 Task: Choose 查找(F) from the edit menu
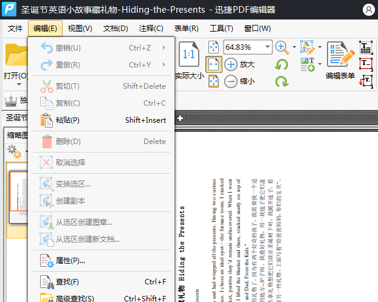click(x=101, y=282)
